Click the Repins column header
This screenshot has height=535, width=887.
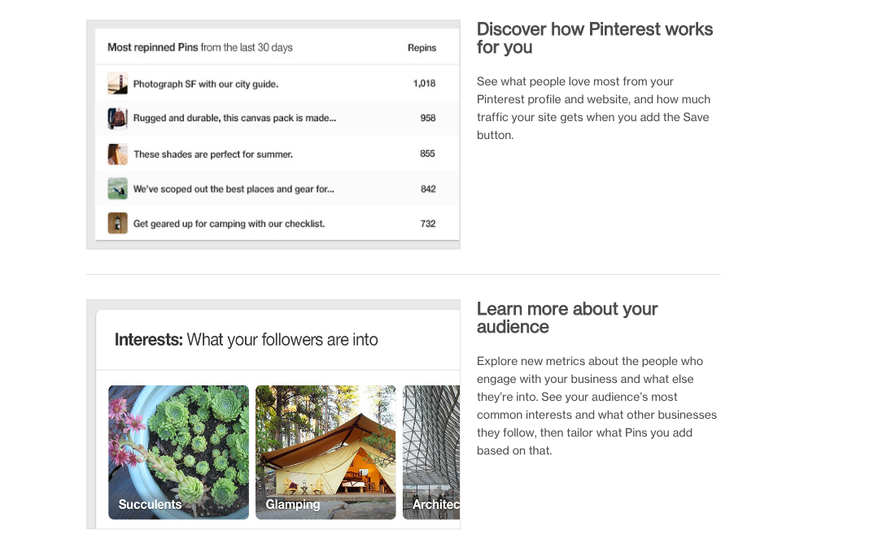click(422, 48)
